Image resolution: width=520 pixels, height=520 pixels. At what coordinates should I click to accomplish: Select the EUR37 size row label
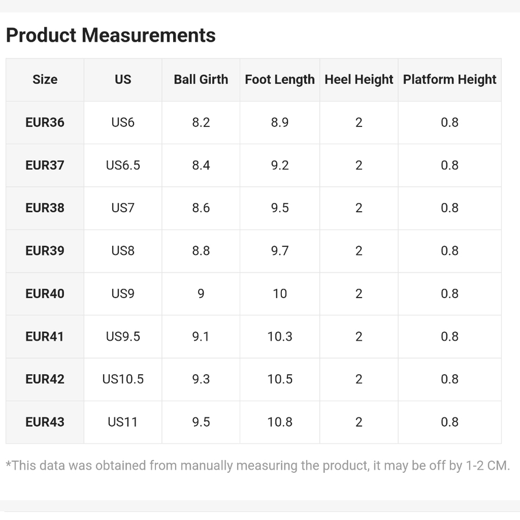click(x=45, y=165)
